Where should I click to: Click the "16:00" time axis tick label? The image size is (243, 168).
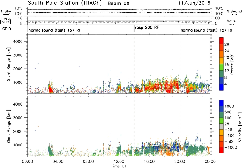click(149, 162)
